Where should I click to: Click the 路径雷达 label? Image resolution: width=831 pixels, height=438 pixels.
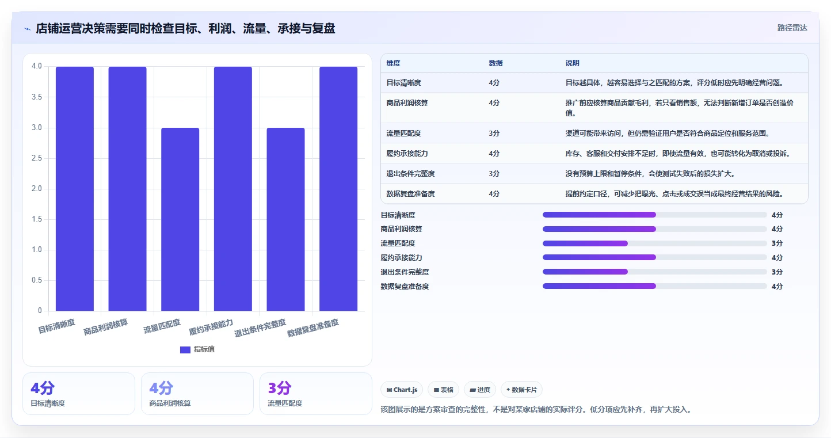pos(792,28)
